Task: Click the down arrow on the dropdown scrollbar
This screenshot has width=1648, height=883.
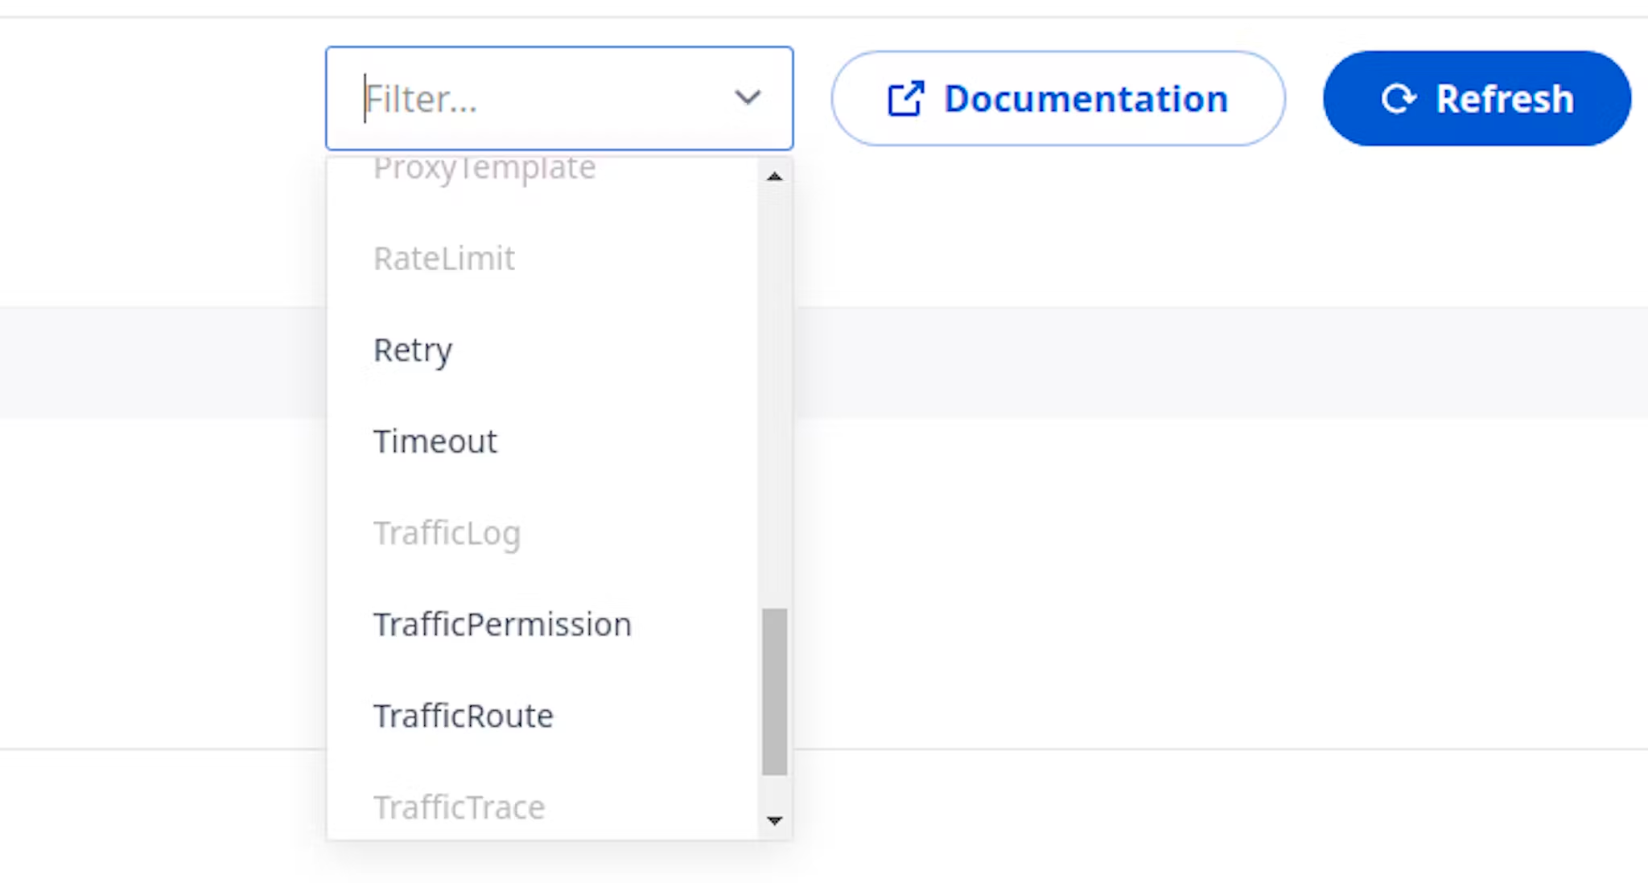Action: point(773,820)
